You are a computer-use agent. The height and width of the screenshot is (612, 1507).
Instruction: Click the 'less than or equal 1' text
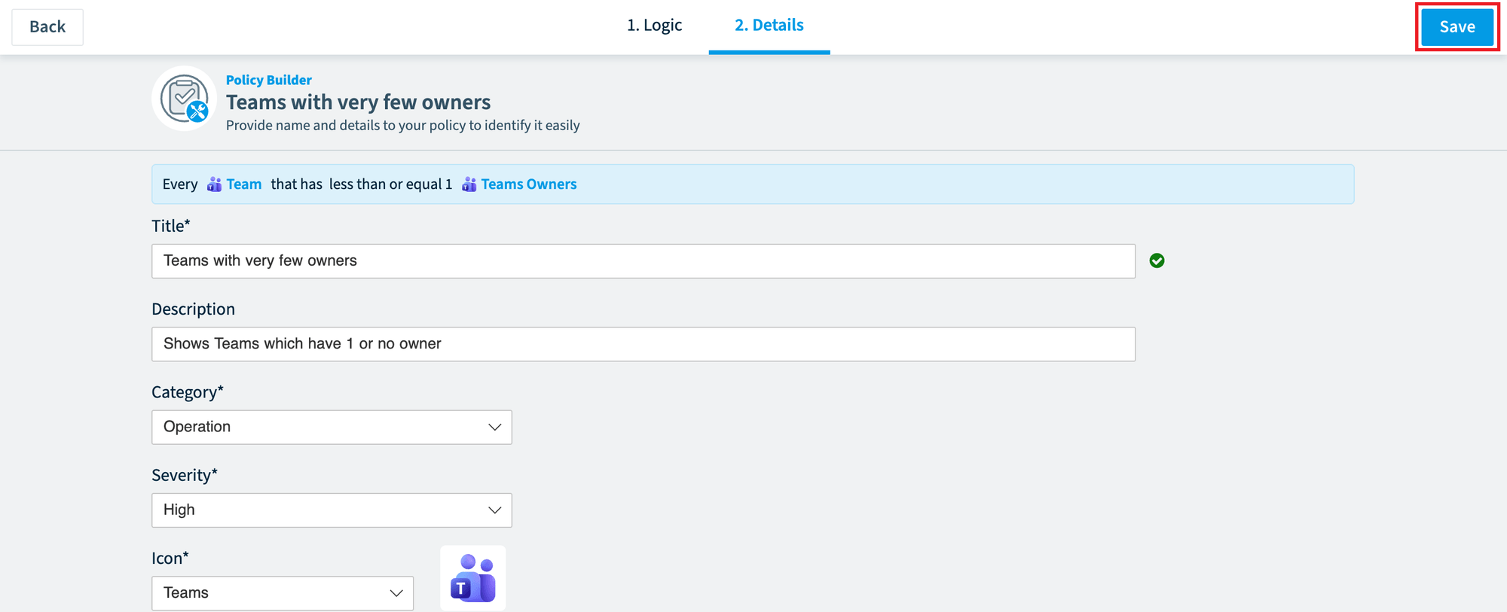click(390, 184)
